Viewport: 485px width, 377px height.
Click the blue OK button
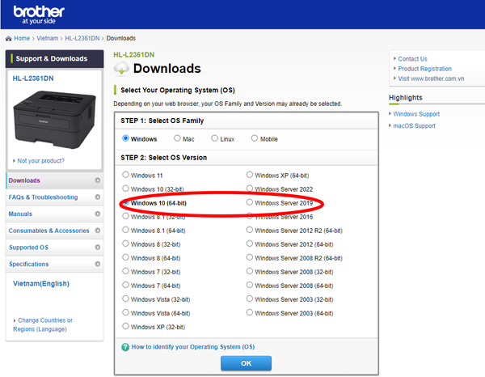(x=247, y=363)
